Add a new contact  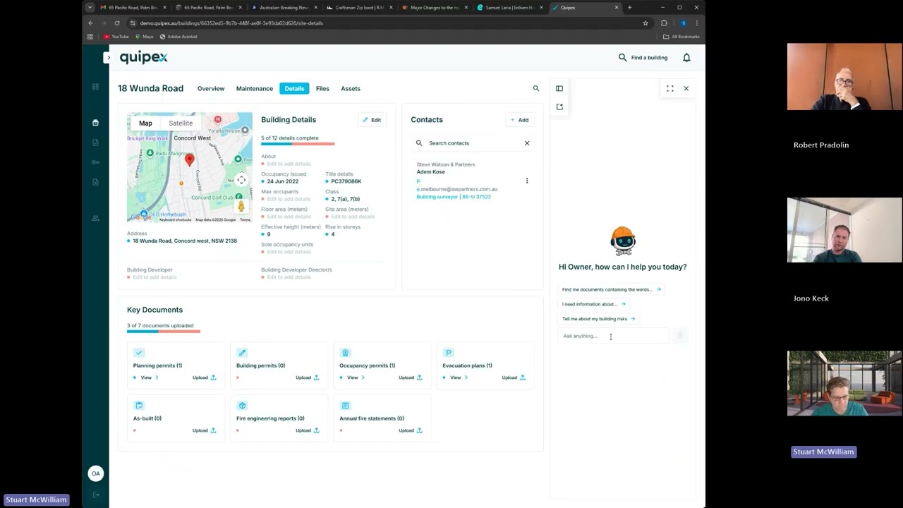coord(519,120)
